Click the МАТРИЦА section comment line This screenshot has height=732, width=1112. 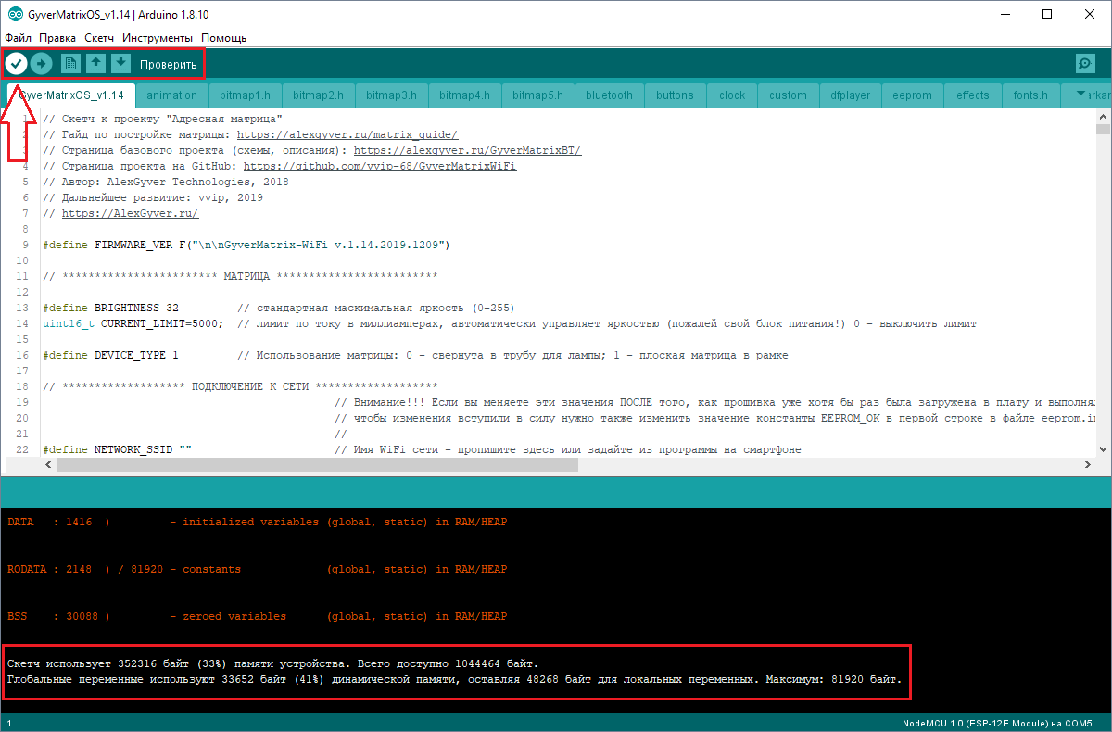240,276
